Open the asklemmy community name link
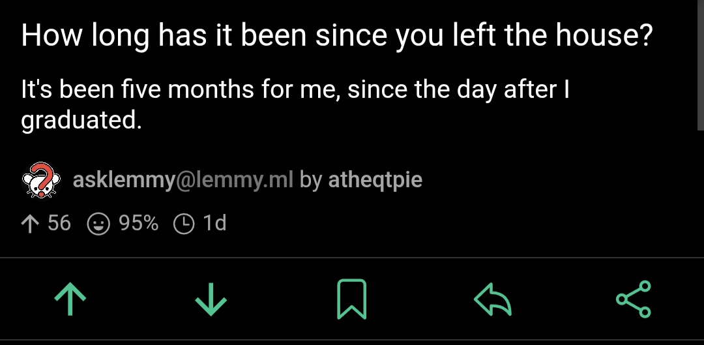 click(121, 179)
